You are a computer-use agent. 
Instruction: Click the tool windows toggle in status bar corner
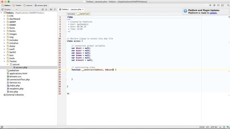coord(2,127)
